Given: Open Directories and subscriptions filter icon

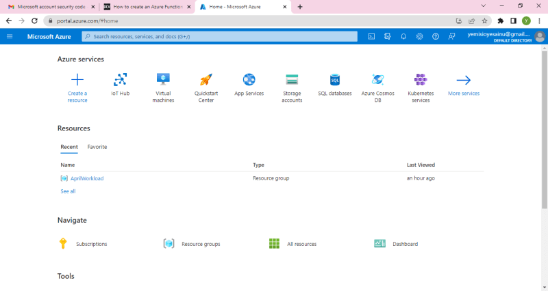Looking at the screenshot, I should click(x=387, y=36).
